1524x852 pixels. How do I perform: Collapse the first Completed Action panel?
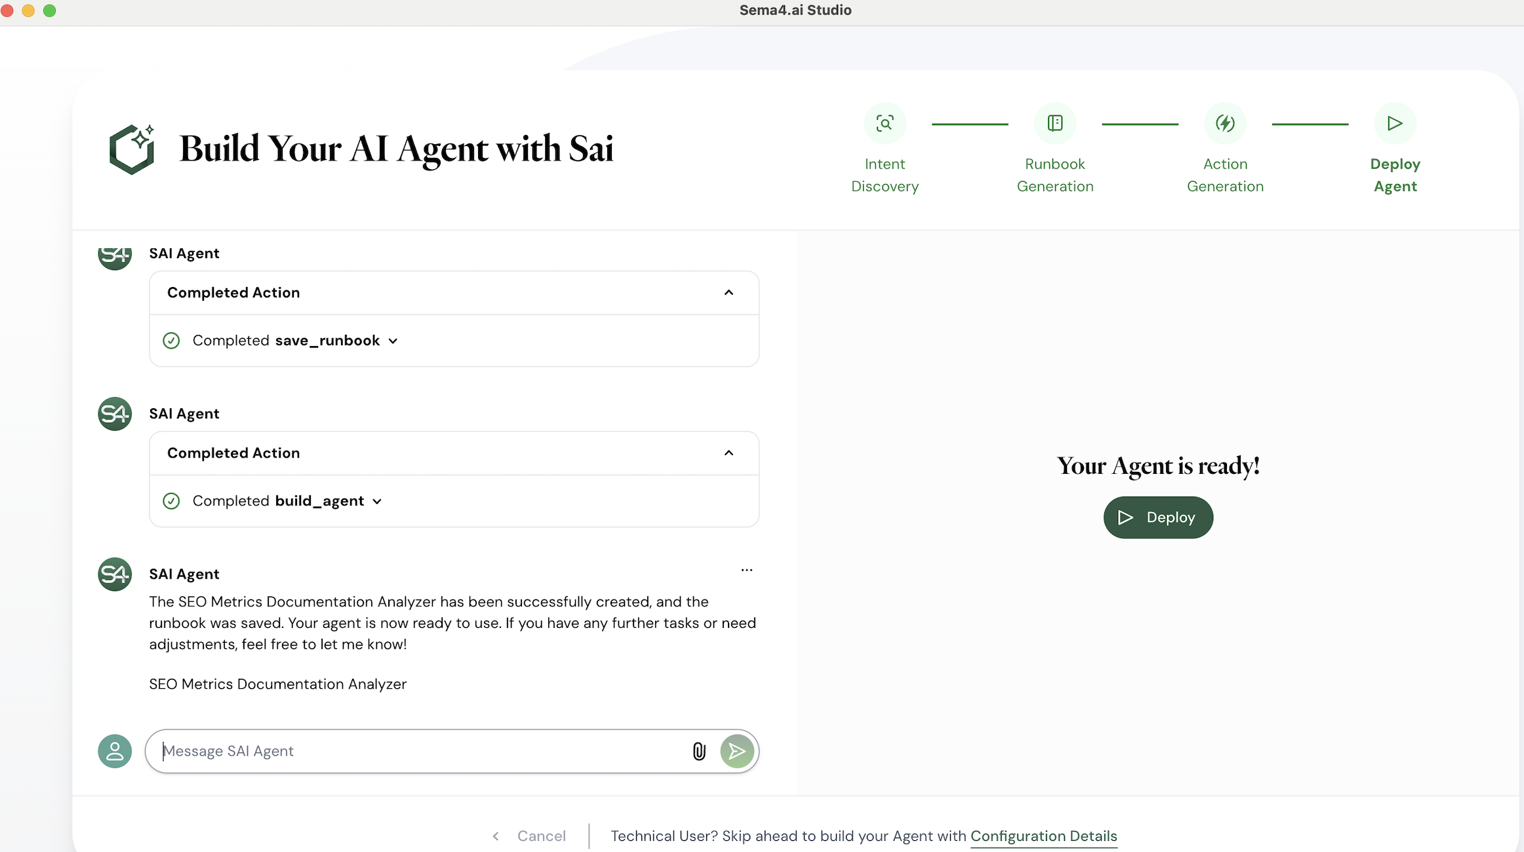[x=729, y=292]
